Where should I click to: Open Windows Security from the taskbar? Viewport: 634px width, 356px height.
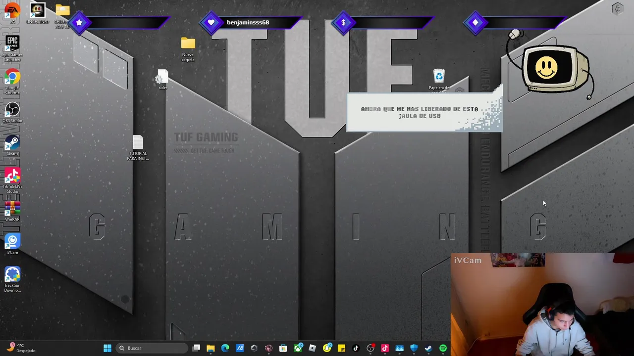(x=414, y=348)
